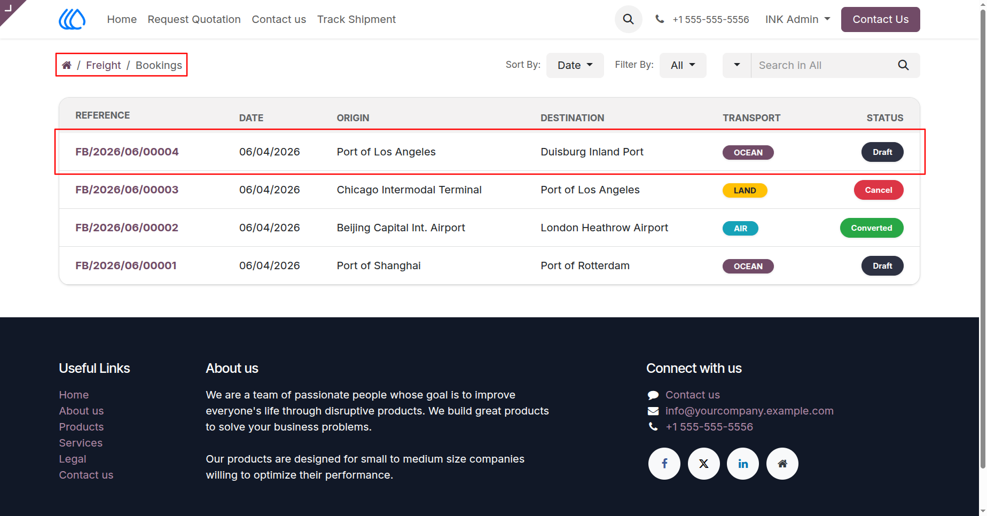
Task: Click the info@yourcompany.example.com email link
Action: point(749,411)
